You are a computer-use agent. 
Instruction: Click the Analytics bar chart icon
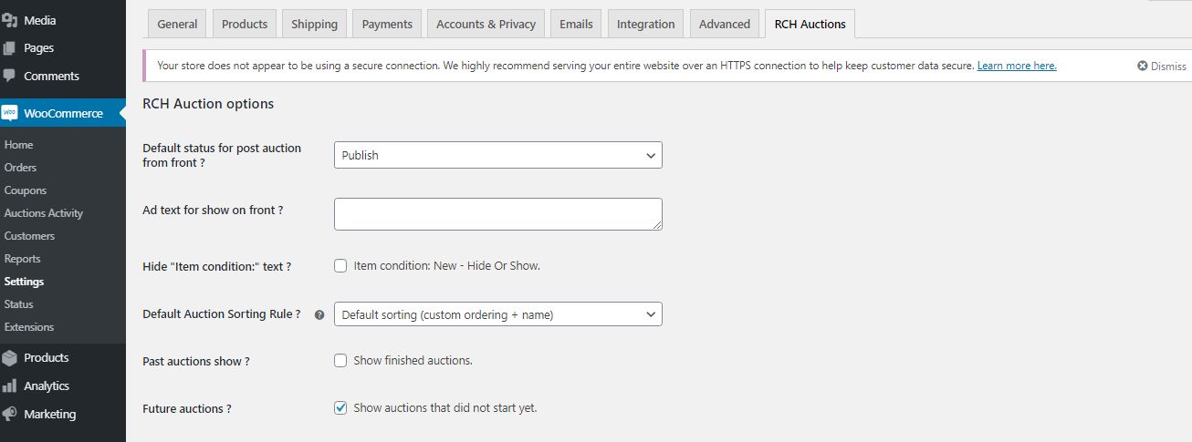[x=10, y=386]
